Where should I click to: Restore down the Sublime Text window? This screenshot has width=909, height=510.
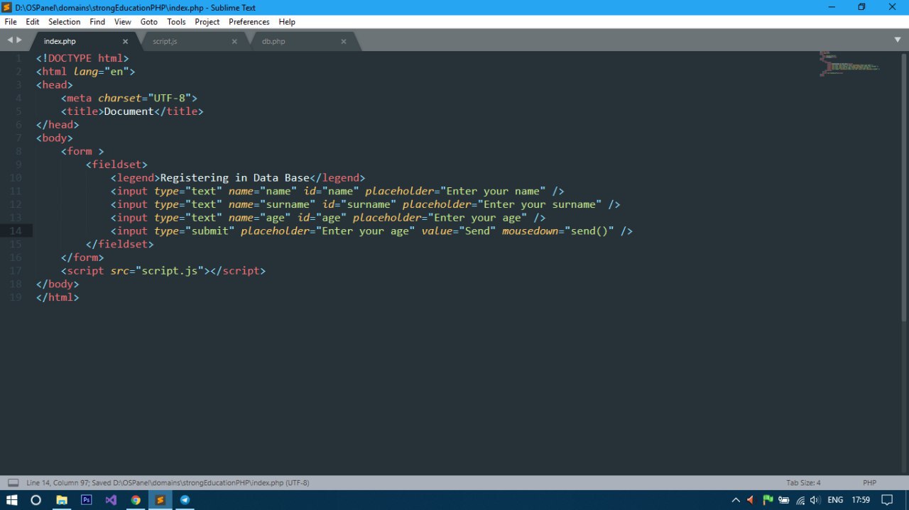[861, 7]
